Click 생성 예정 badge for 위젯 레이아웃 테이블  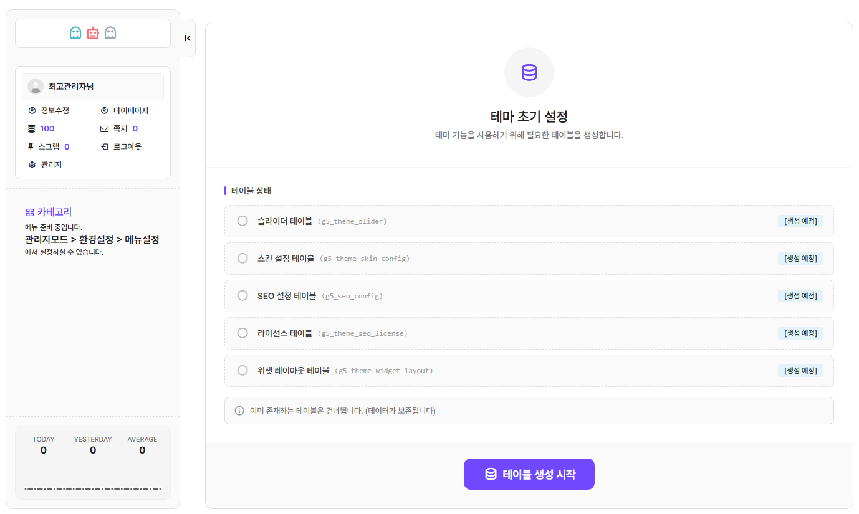pos(800,371)
